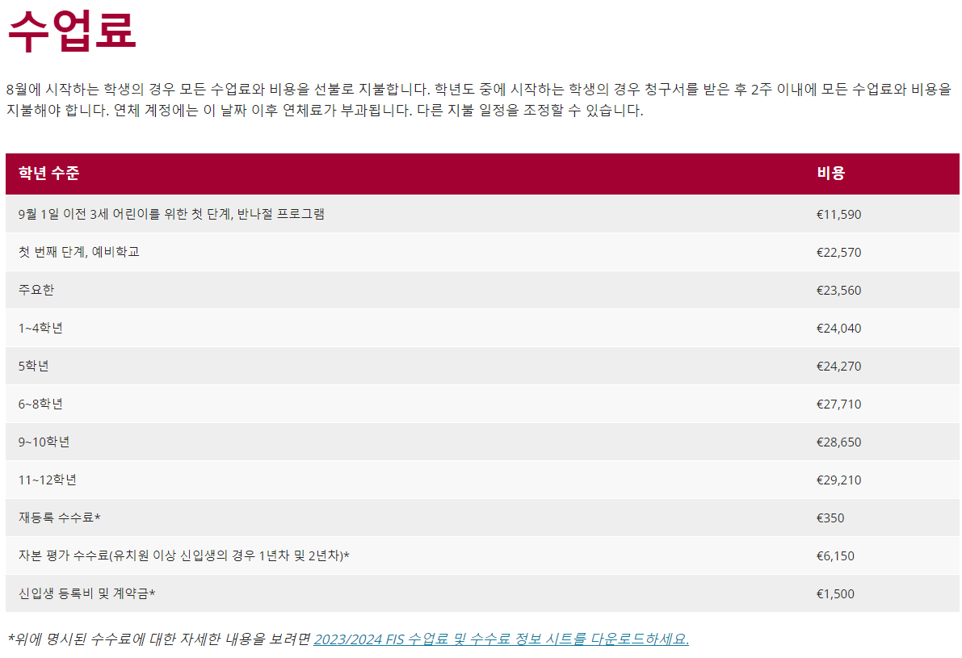Screen dimensions: 962x658
Task: Select the price €29,210
Action: pyautogui.click(x=838, y=480)
